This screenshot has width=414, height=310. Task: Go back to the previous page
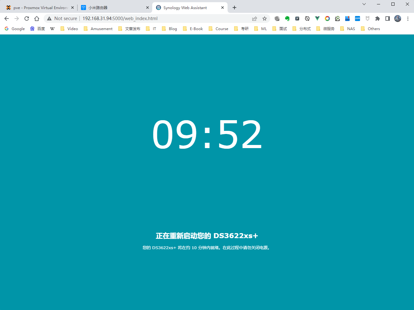(7, 19)
